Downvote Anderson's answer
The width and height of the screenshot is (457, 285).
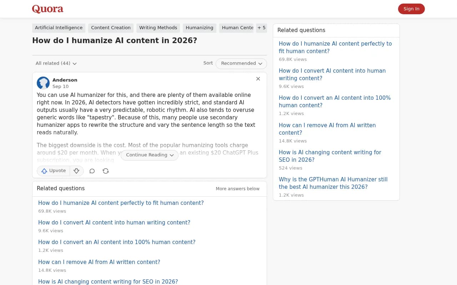76,171
